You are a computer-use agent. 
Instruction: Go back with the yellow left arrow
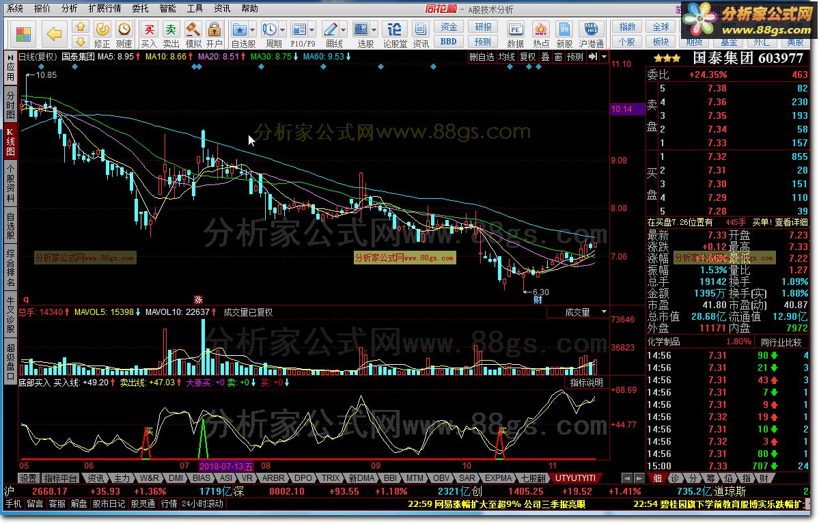tap(54, 34)
